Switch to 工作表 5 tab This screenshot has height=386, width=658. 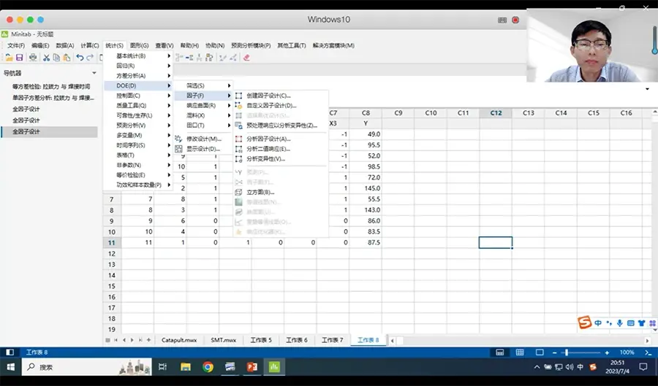(261, 340)
